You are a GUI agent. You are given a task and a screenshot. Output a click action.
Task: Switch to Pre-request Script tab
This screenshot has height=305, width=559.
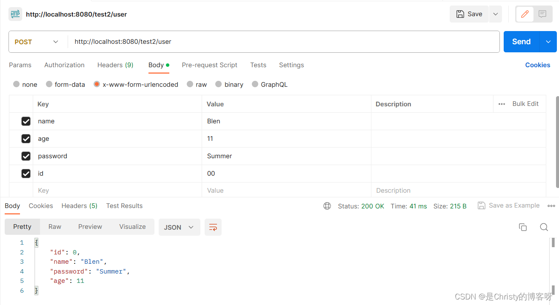pos(209,65)
